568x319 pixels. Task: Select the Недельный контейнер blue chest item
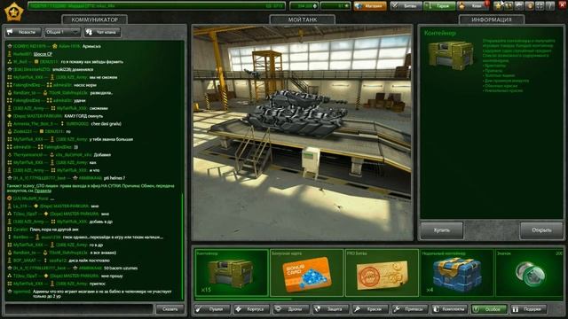(x=457, y=273)
